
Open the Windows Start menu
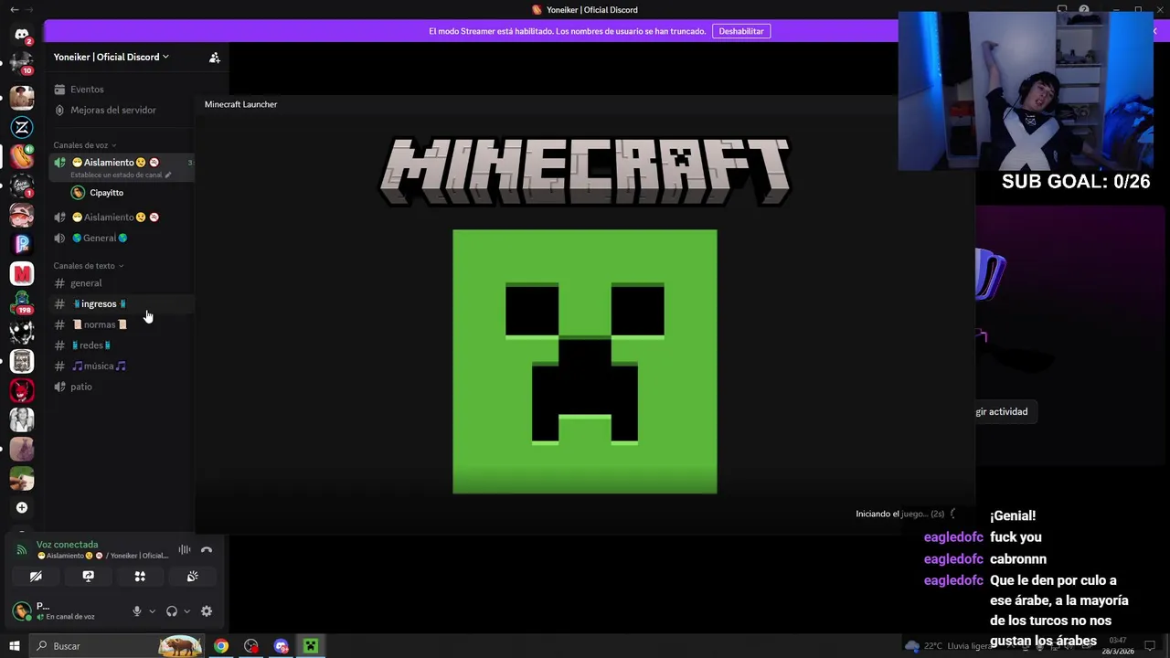point(14,646)
